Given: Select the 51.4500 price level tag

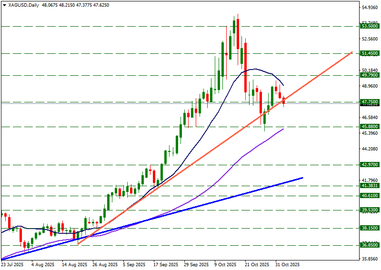Looking at the screenshot, I should click(370, 54).
